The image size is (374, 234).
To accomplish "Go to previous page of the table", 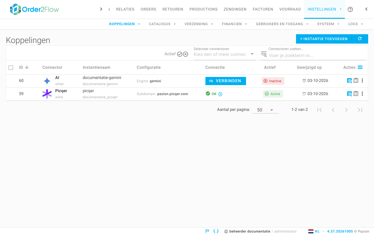I will click(333, 110).
